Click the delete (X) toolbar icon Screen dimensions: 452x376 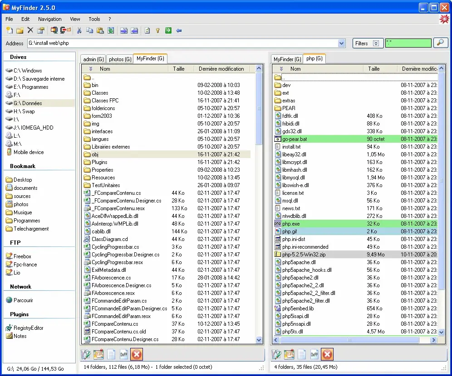(30, 30)
